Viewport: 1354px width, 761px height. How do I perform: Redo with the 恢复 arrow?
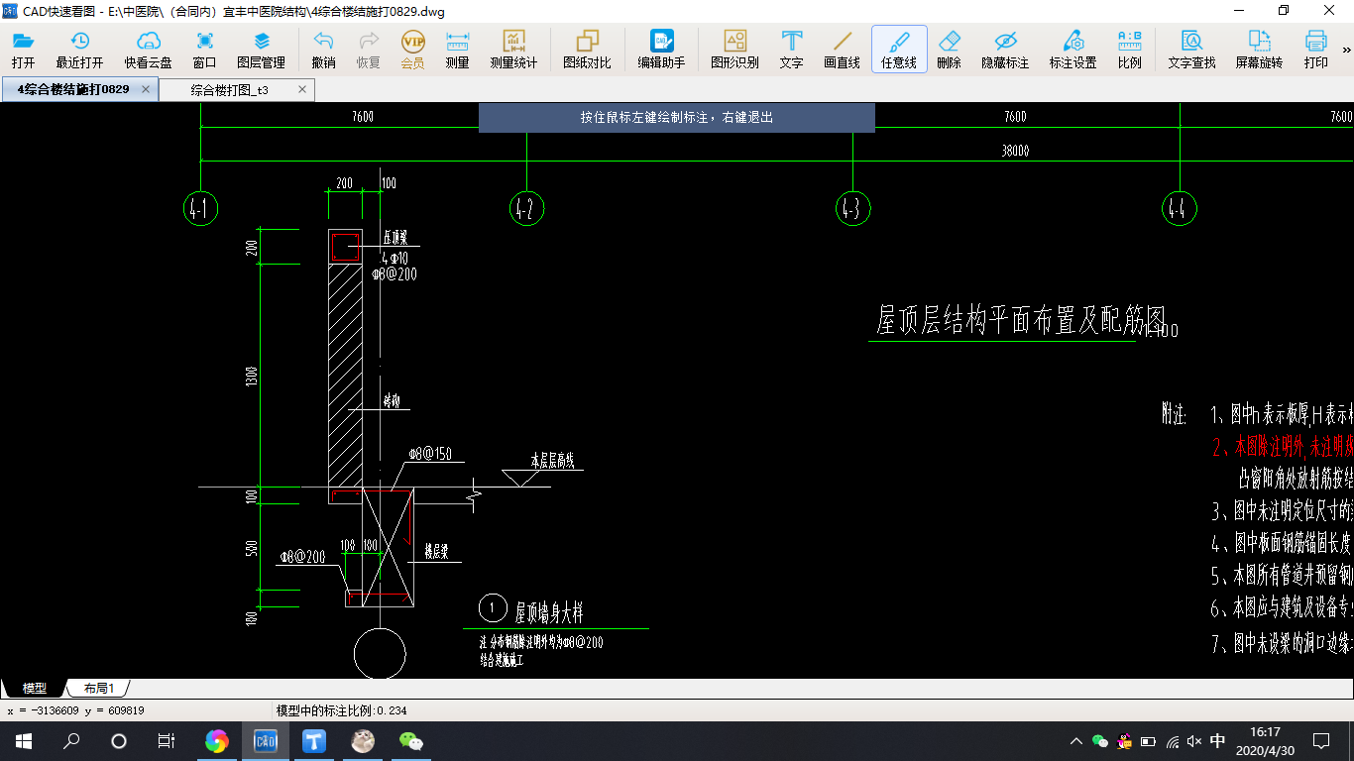pos(368,50)
